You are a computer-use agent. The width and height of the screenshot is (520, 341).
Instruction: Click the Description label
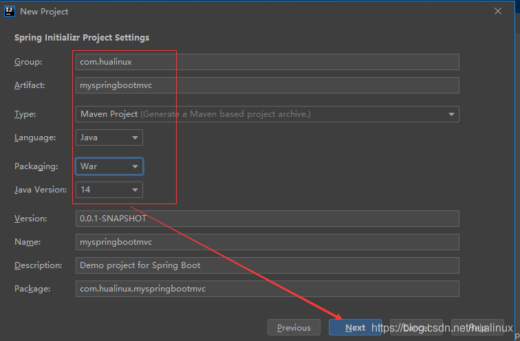[x=38, y=265]
